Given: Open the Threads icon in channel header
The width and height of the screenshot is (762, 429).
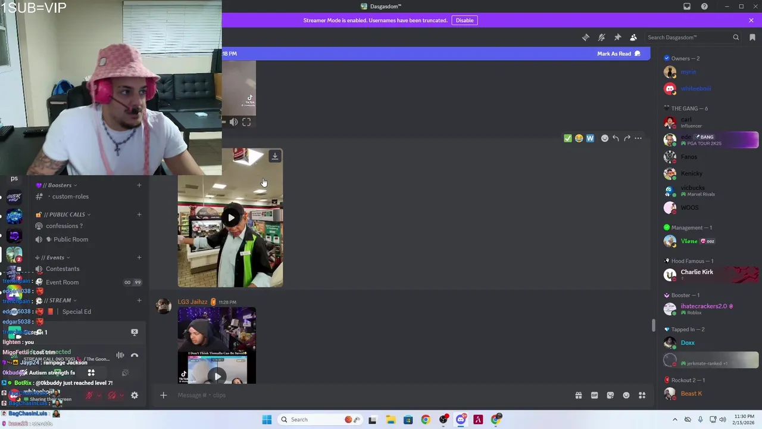Looking at the screenshot, I should 586,38.
